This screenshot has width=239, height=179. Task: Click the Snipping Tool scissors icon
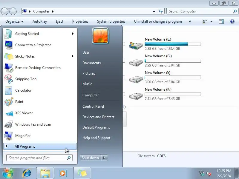9,79
